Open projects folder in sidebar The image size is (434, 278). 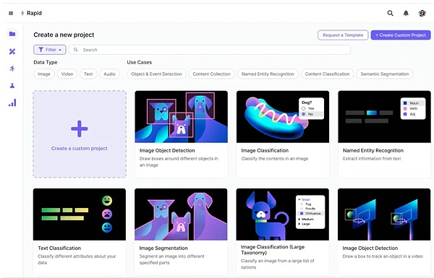tap(12, 34)
